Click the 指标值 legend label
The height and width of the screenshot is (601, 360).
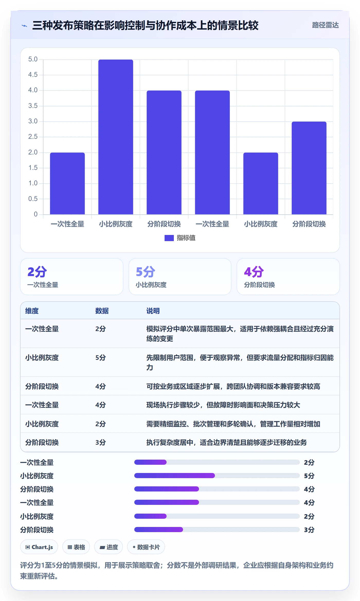pyautogui.click(x=186, y=238)
